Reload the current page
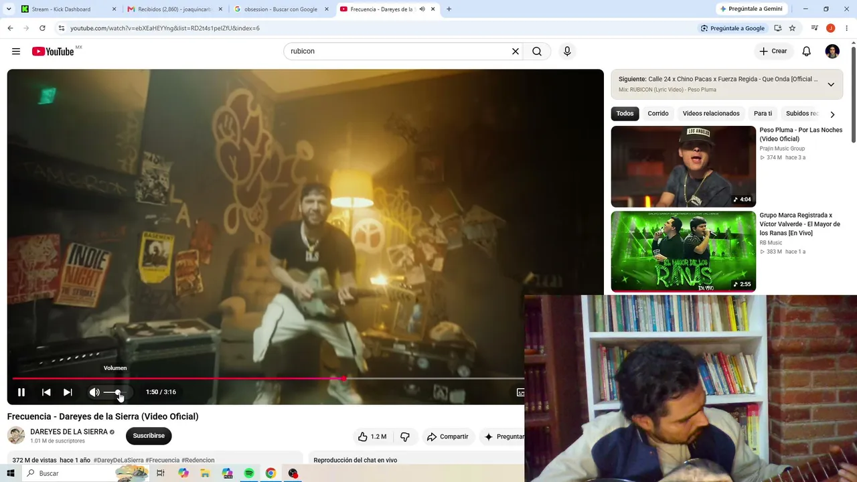Screen dimensions: 857x482 (42, 28)
